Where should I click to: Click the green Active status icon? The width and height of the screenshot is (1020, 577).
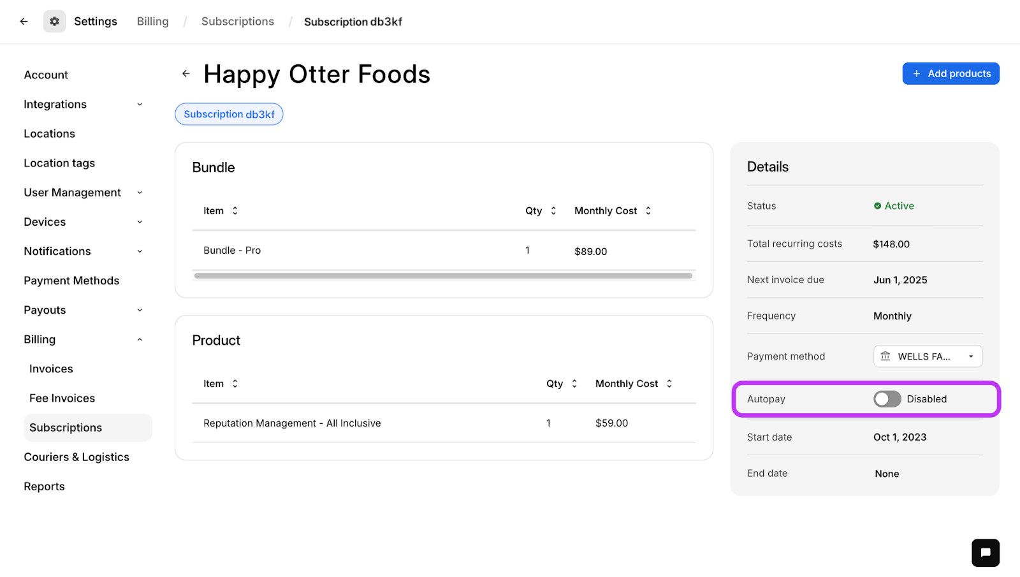click(877, 206)
